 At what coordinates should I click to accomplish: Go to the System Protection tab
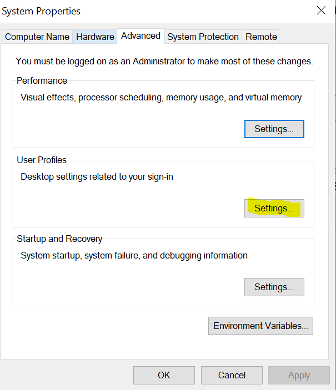click(203, 37)
